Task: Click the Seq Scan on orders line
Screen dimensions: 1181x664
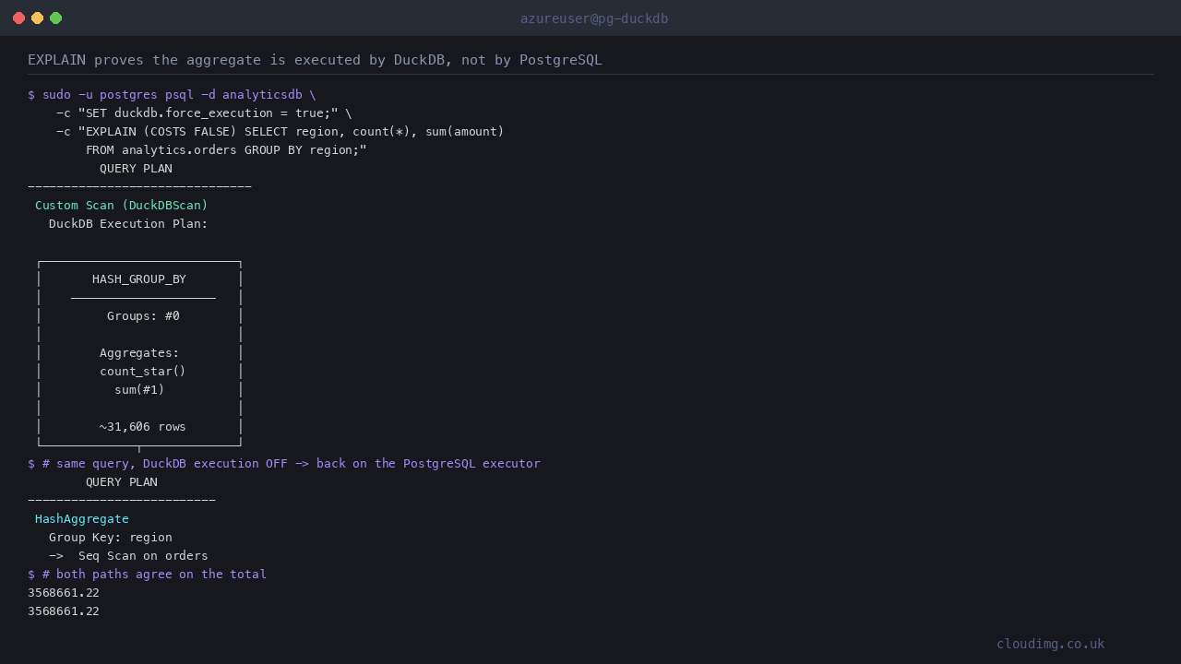Action: click(x=128, y=556)
